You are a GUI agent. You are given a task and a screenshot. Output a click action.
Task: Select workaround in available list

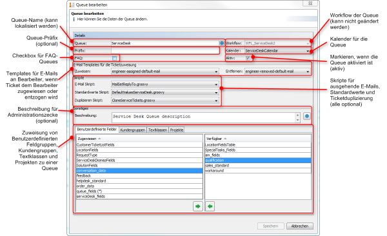pyautogui.click(x=258, y=171)
